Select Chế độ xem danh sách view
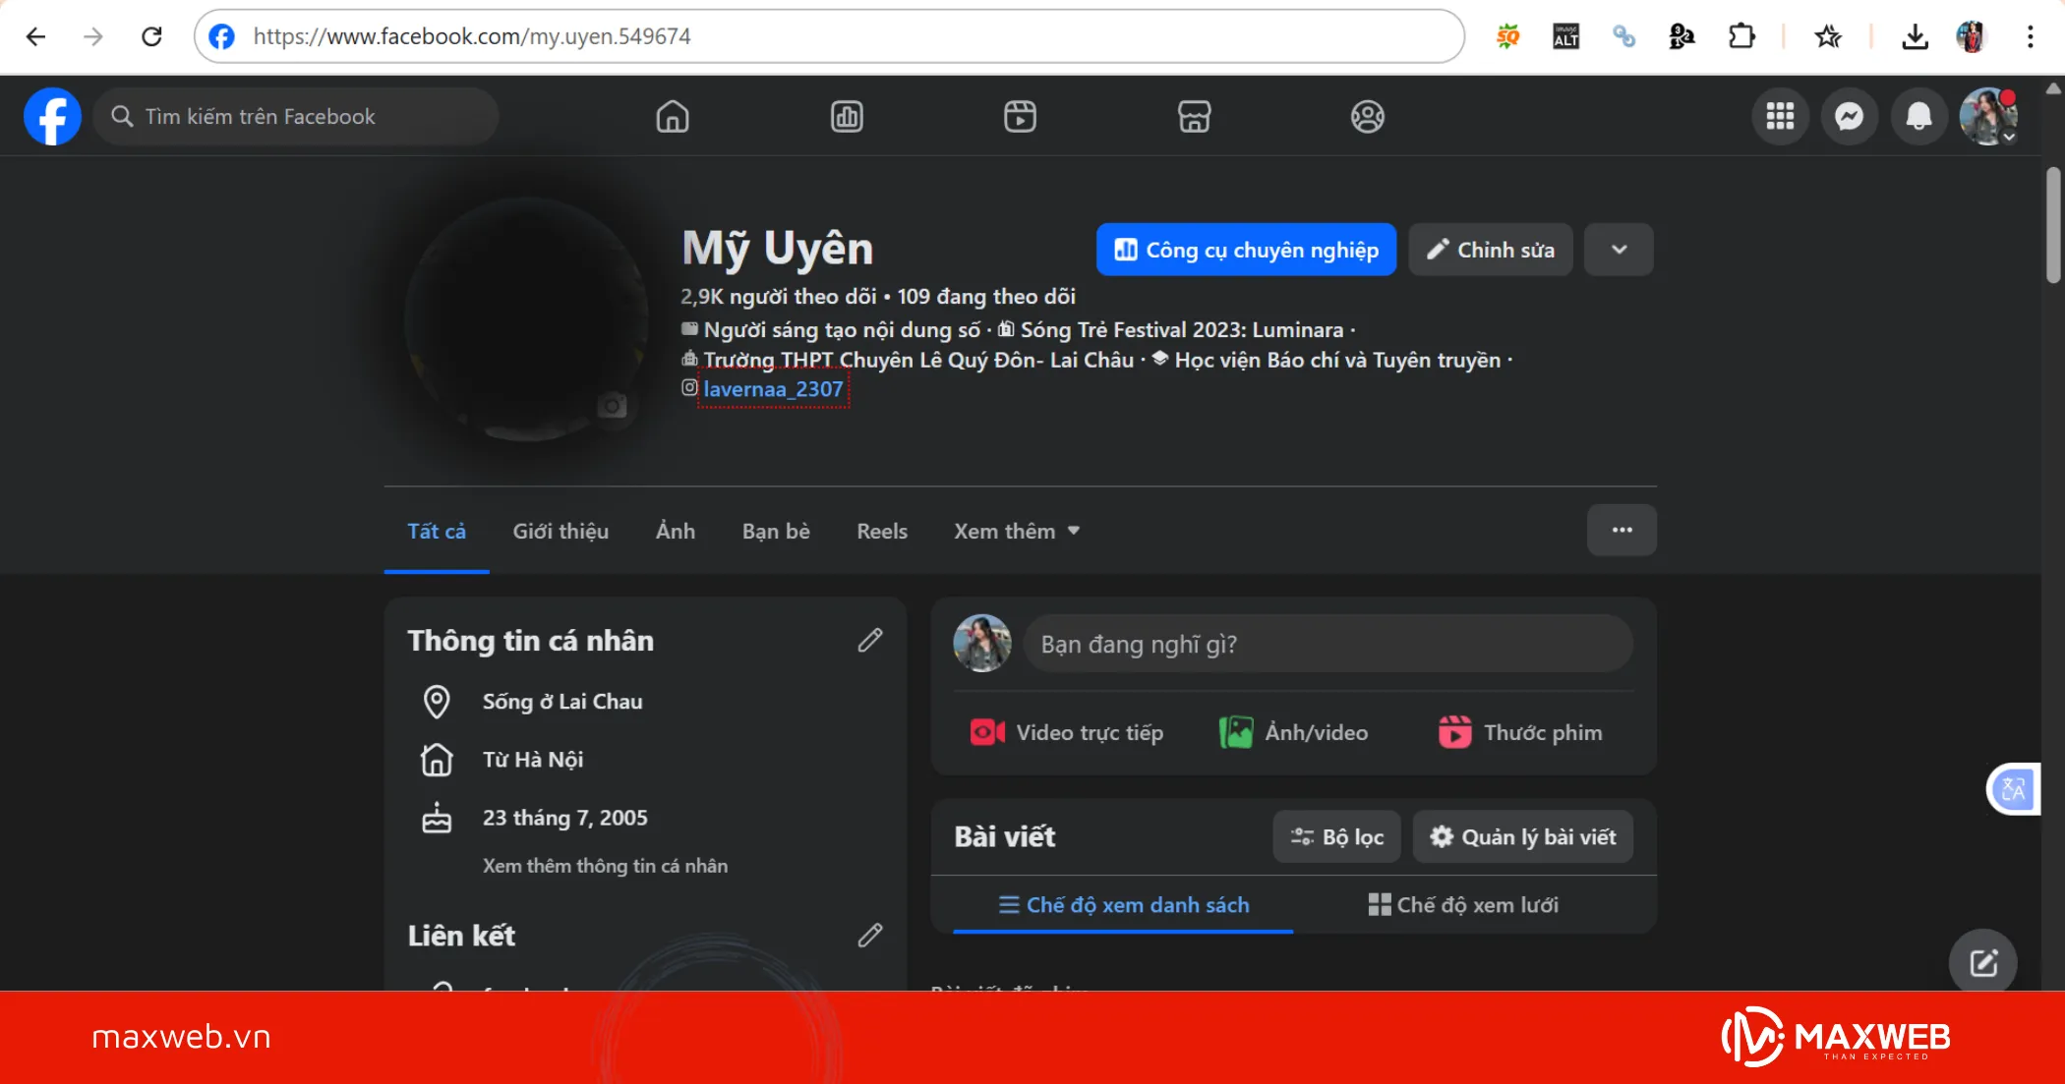Viewport: 2065px width, 1084px height. (x=1124, y=904)
